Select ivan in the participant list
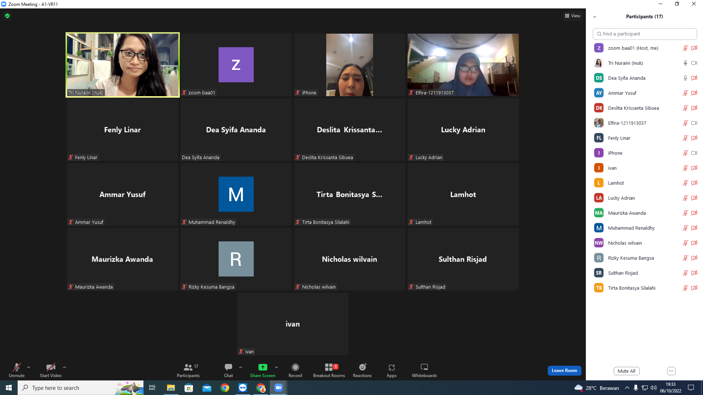Screen dimensions: 703x395 point(645,168)
